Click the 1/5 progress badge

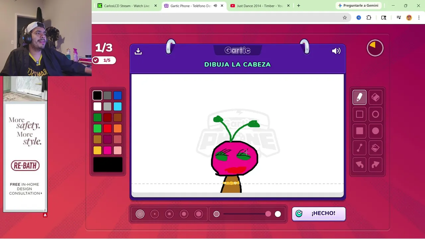(x=104, y=60)
